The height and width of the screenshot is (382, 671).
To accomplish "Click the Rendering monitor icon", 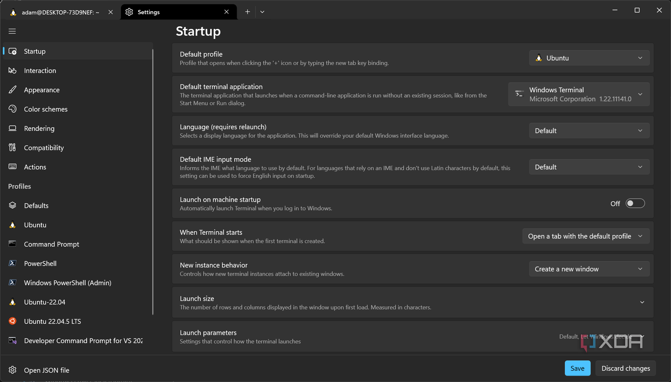I will (x=13, y=129).
